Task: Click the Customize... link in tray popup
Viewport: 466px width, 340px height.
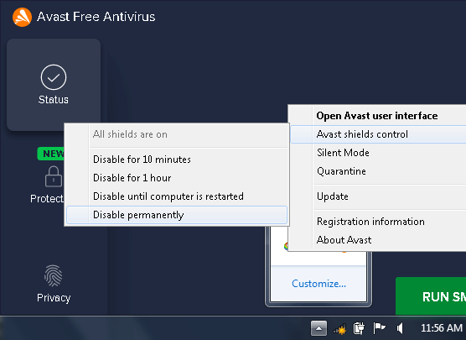Action: pyautogui.click(x=318, y=284)
